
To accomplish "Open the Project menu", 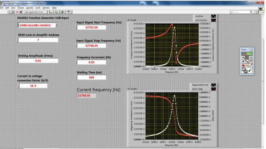I will coord(21,8).
